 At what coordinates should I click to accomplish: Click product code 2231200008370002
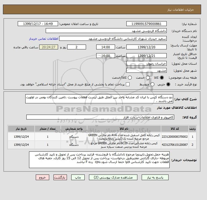[175, 137]
